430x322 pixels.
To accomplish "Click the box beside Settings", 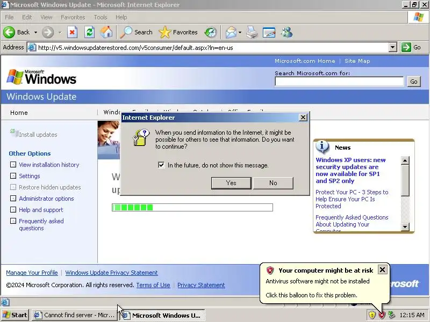I will [13, 176].
